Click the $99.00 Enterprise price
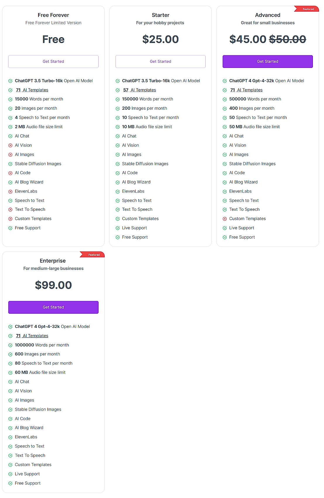Image resolution: width=324 pixels, height=498 pixels. click(53, 285)
